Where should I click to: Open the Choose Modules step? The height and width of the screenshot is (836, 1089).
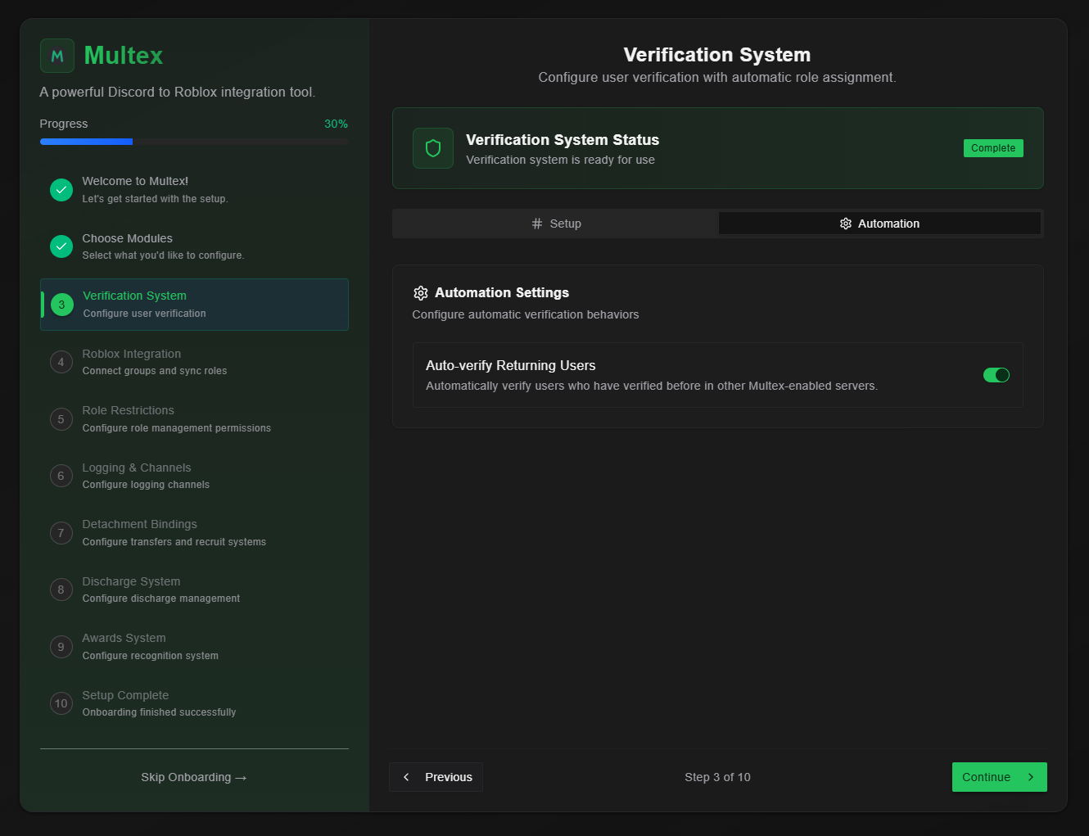194,246
